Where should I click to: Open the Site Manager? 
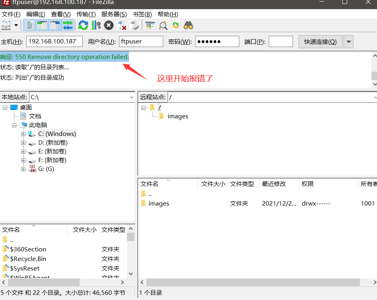pos(6,25)
